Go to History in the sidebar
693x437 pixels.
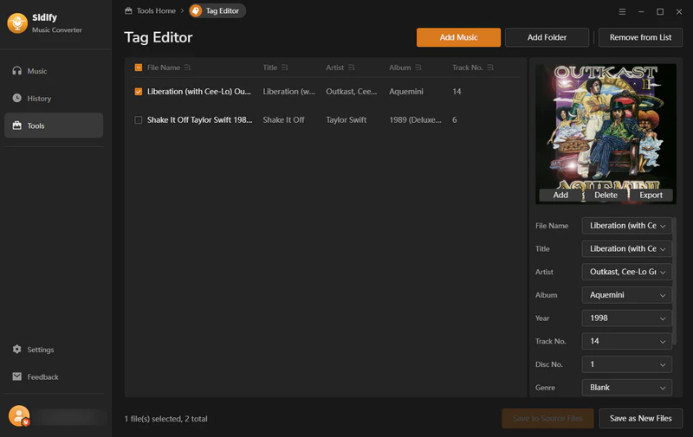pyautogui.click(x=54, y=98)
